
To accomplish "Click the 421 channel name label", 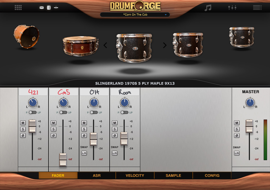I will tap(33, 92).
